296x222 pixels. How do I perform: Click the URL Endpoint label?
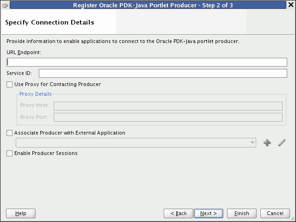[x=24, y=53]
